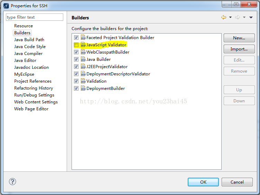Open the forward history dropdown arrow
Screen dimensions: 260x195
pos(244,17)
